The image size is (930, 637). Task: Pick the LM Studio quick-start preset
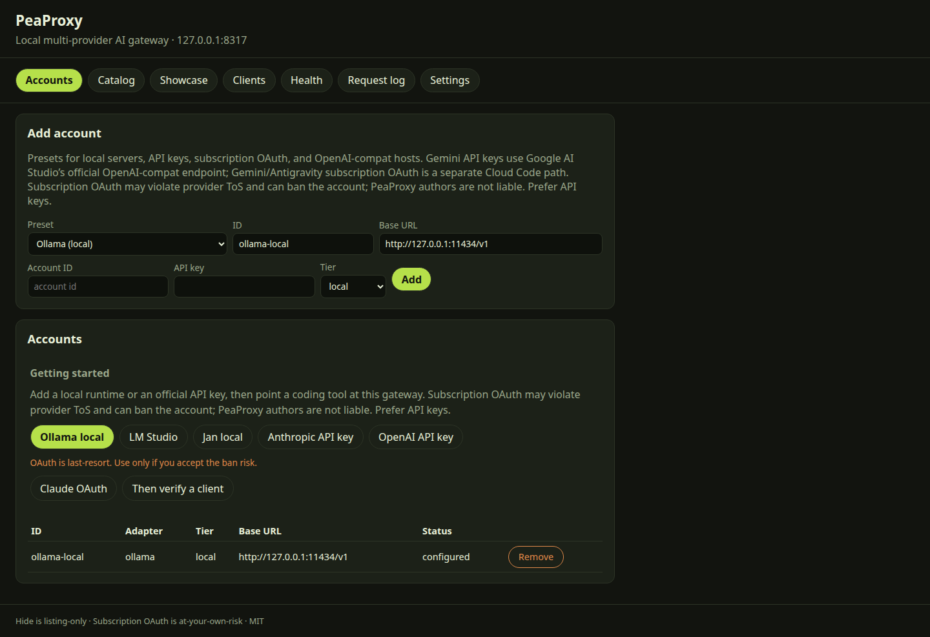tap(153, 437)
